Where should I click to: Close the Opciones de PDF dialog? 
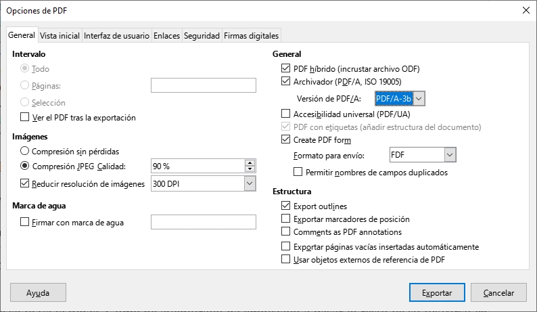pyautogui.click(x=526, y=10)
